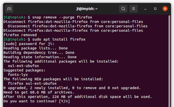This screenshot has height=107, width=174.
Task: Click the 'Need to get 60.6 MB' line
Action: 39,92
